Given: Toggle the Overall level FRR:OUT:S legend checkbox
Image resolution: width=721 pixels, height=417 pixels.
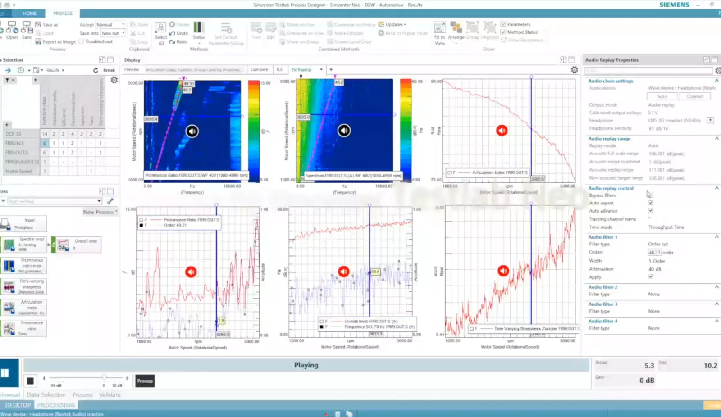Looking at the screenshot, I should tap(322, 322).
